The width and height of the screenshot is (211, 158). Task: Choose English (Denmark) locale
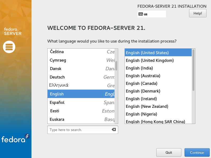pos(158,91)
